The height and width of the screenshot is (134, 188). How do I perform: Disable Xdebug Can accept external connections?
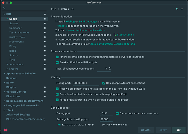coord(104,83)
